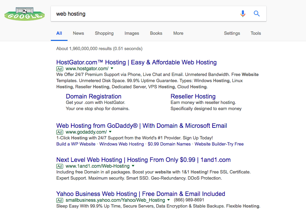Viewport: 306px width, 213px height.
Task: Expand the HostGator ad URL dropdown arrow
Action: [112, 69]
